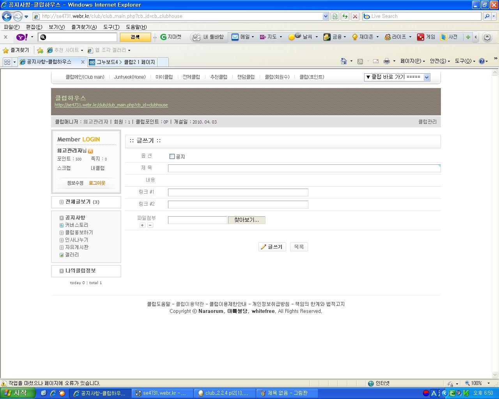Click the minus icon to remove file attachment

pyautogui.click(x=150, y=225)
